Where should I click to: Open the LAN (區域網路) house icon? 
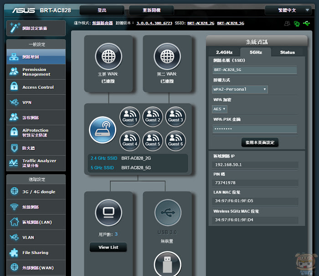(x=14, y=222)
